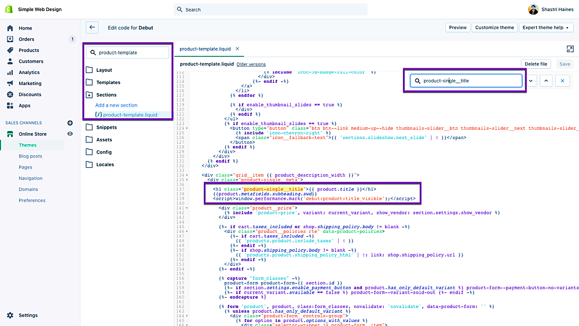
Task: Click the Delete file button
Action: (536, 64)
